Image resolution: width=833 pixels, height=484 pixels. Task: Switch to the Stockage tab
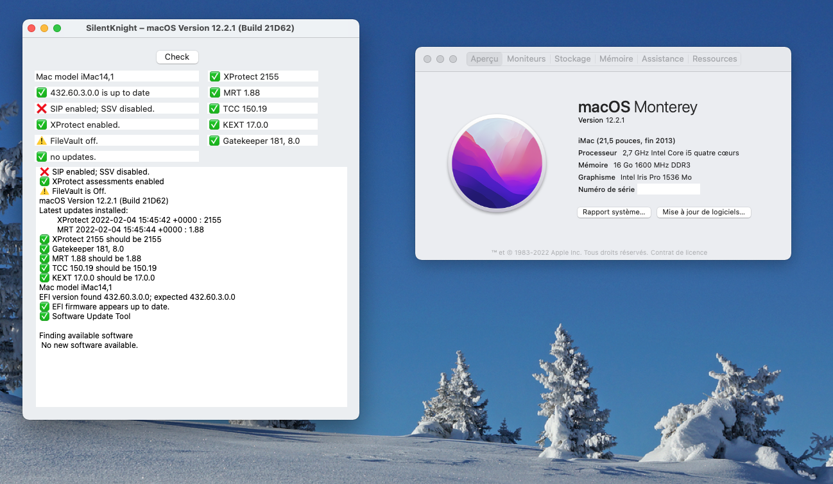[572, 58]
